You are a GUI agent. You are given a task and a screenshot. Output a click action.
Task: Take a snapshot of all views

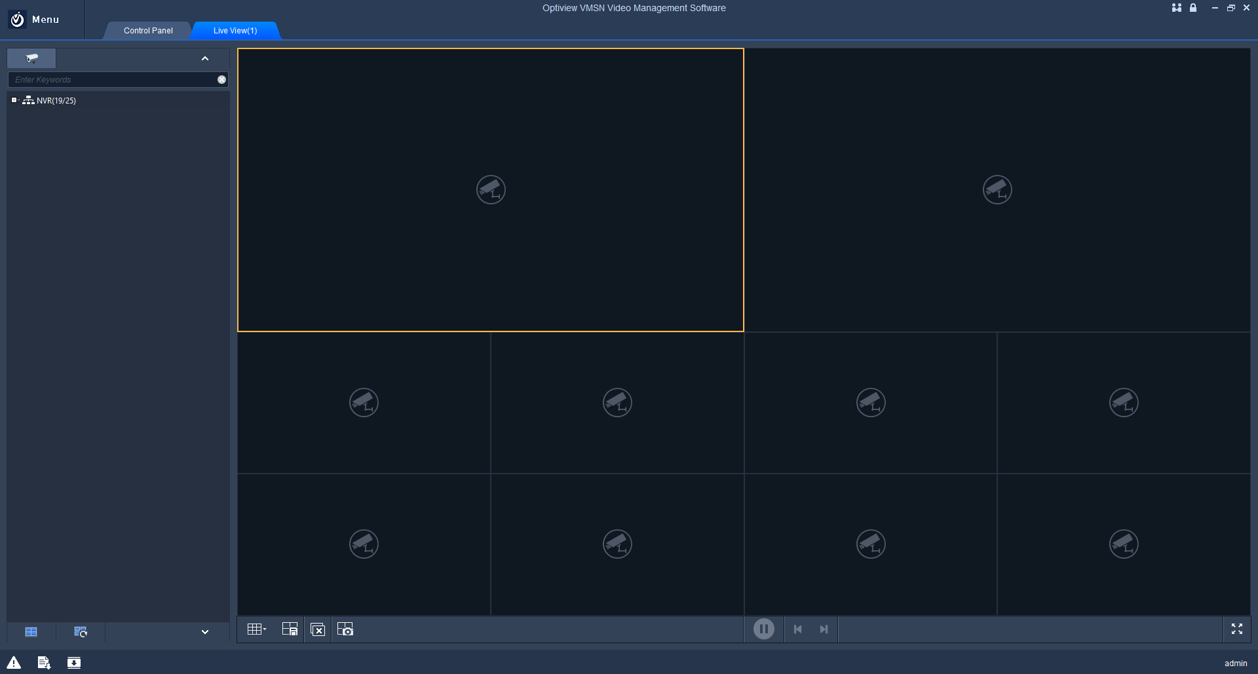(x=345, y=629)
